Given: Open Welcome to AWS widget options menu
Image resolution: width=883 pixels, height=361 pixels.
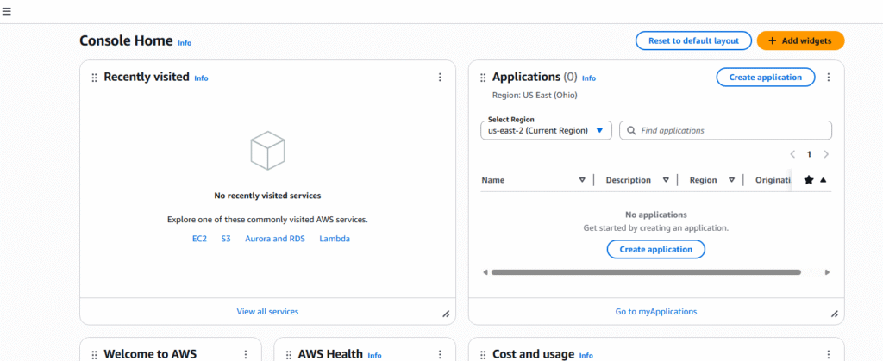Looking at the screenshot, I should click(246, 354).
